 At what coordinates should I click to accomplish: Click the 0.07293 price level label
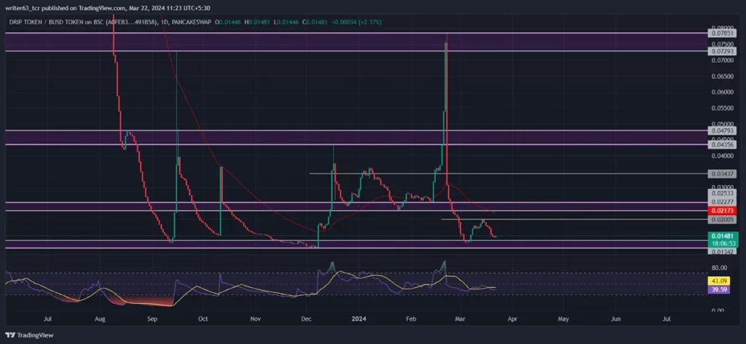pos(722,51)
